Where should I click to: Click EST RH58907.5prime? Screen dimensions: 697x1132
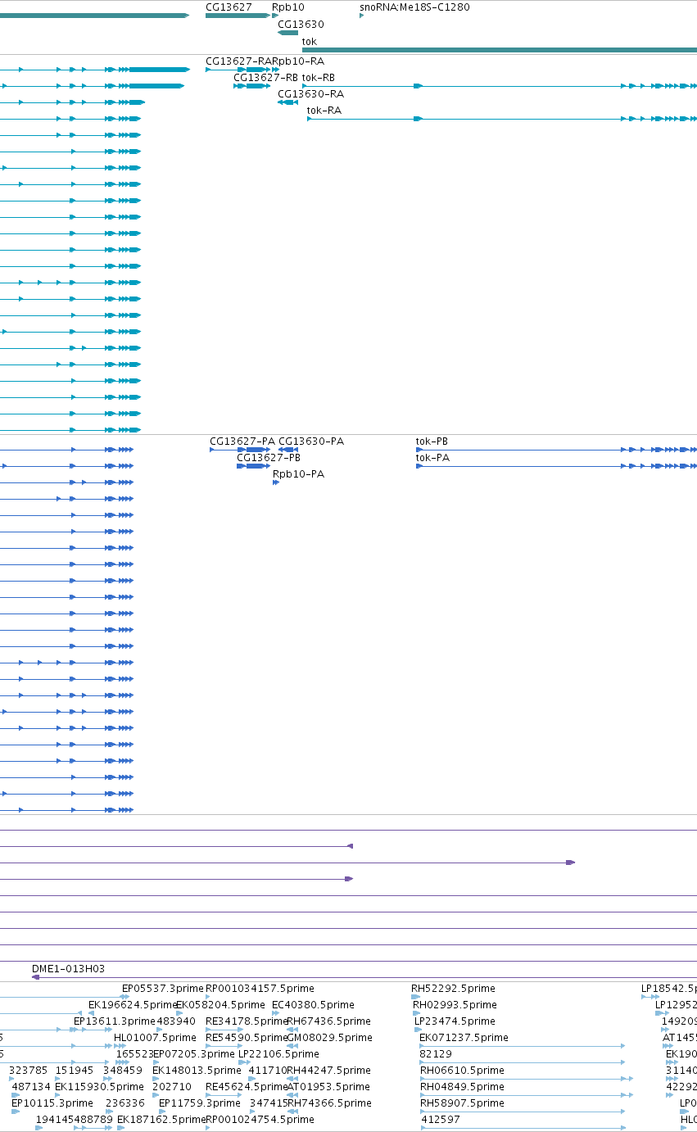(x=463, y=1103)
